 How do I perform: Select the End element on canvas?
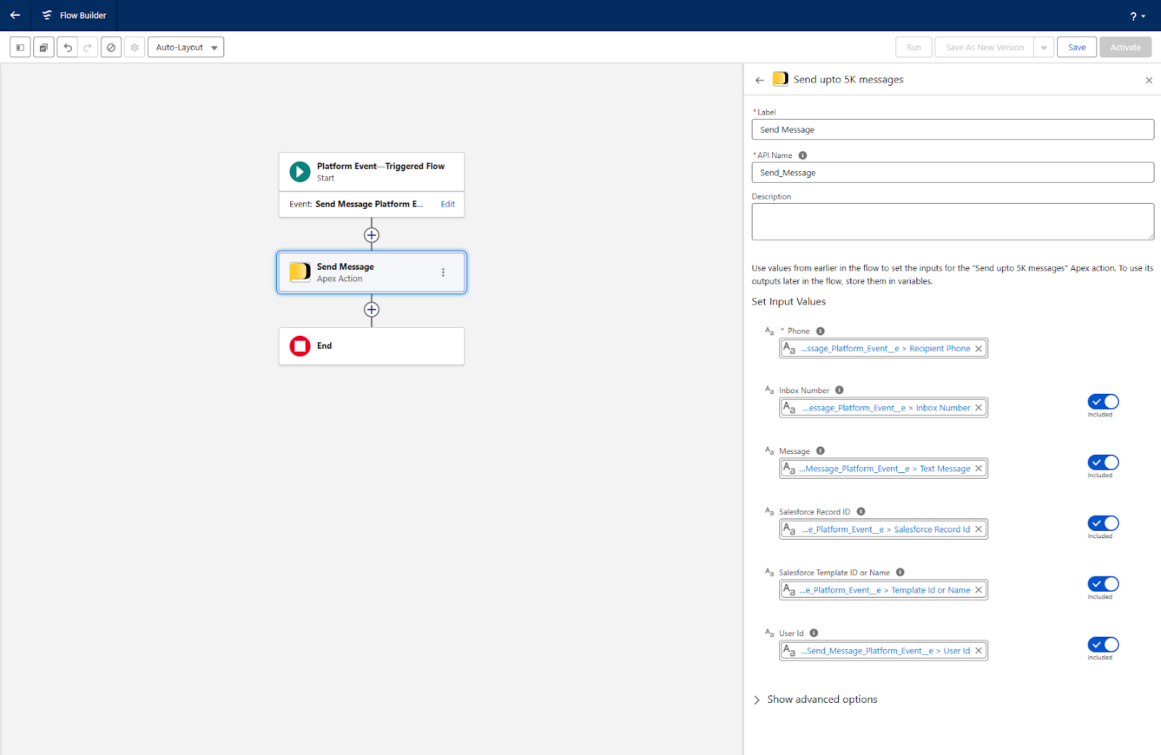pos(372,346)
